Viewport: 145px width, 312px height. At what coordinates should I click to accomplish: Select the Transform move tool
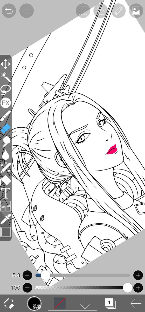point(5,64)
